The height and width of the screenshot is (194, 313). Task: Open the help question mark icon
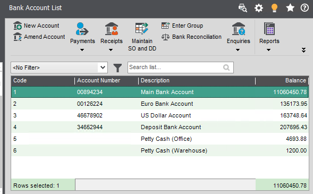(304, 8)
